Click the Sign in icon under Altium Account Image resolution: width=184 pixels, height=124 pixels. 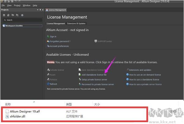coord(48,37)
